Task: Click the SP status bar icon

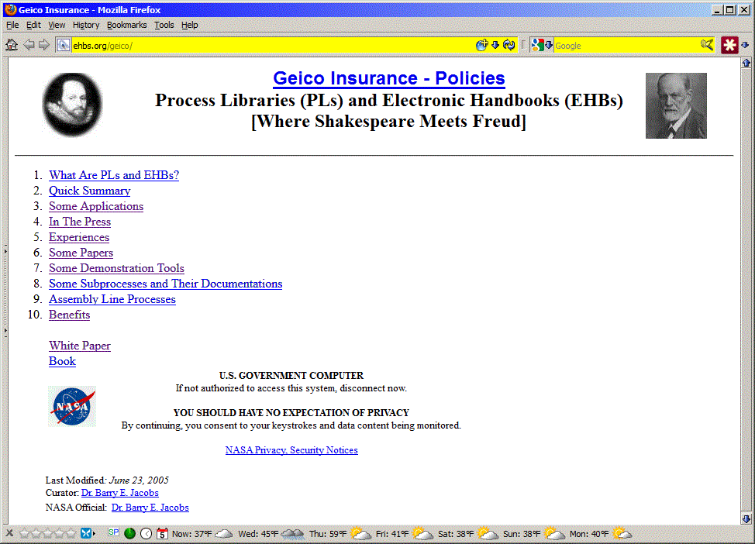Action: click(x=114, y=532)
